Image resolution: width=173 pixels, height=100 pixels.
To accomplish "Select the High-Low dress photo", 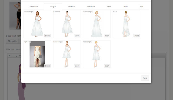I will coord(37,54).
